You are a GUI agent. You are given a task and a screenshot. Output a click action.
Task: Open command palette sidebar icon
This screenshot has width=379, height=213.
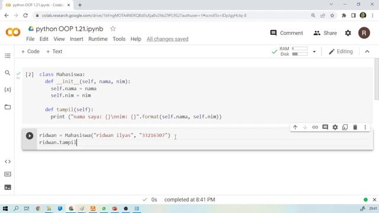click(x=8, y=174)
